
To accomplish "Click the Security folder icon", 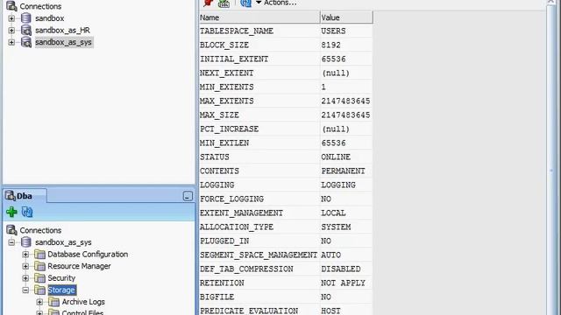I will click(x=39, y=278).
